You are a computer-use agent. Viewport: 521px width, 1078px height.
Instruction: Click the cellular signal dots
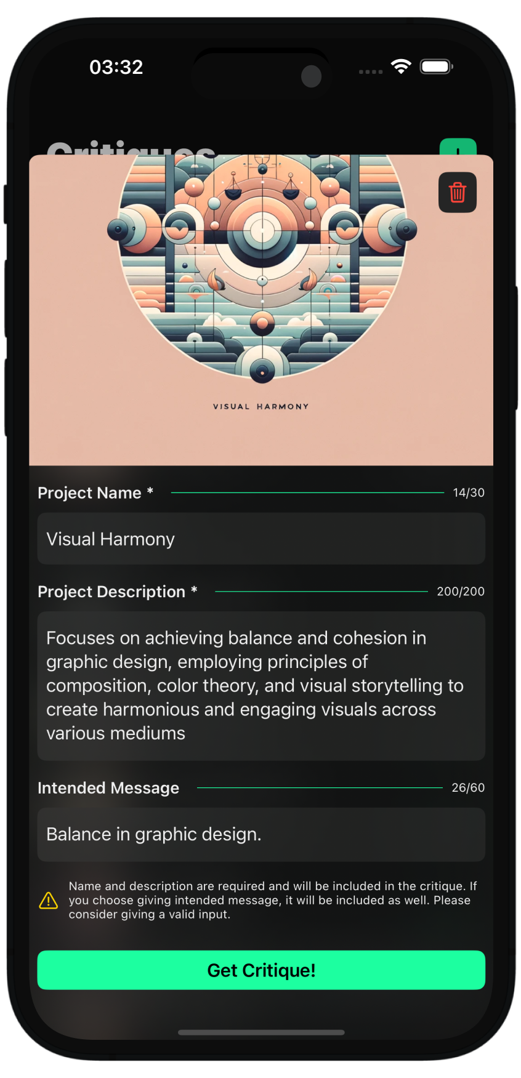pyautogui.click(x=371, y=71)
